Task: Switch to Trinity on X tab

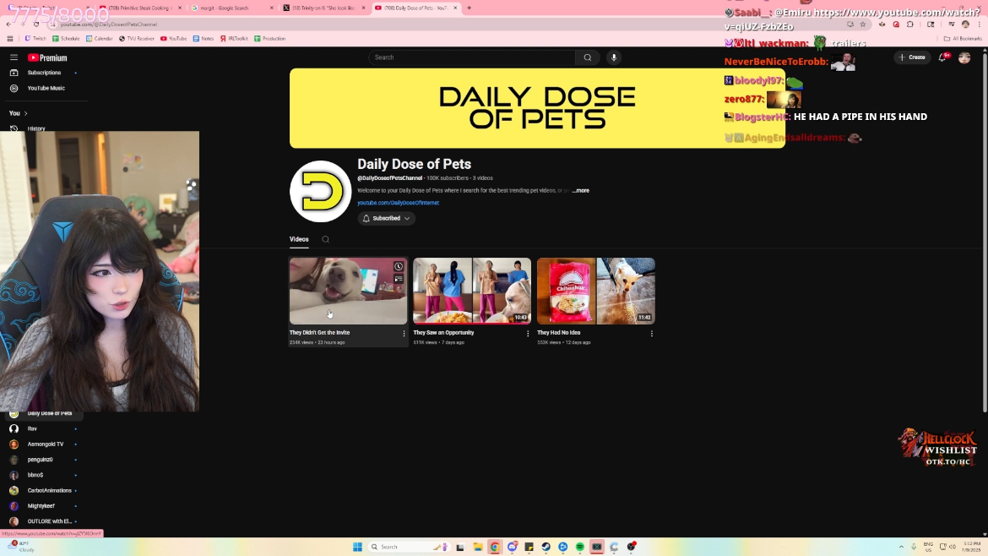Action: (x=324, y=8)
